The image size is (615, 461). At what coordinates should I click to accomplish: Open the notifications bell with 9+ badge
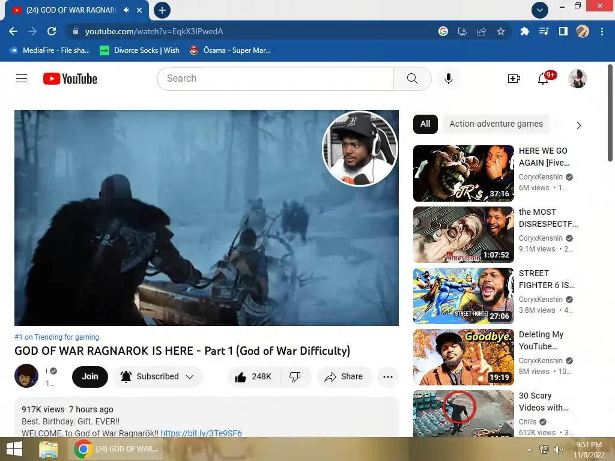(x=543, y=79)
